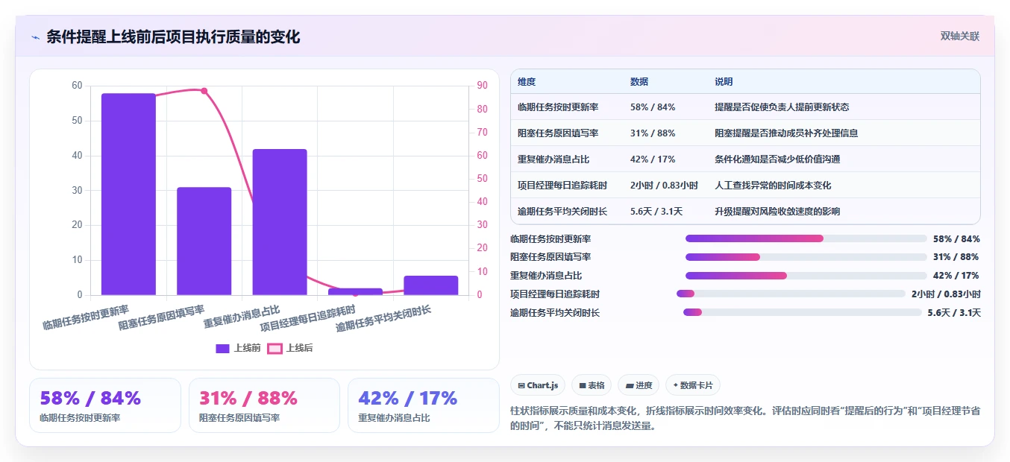Viewport: 1010px width, 462px height.
Task: Click the 进度 tag chip
Action: click(638, 385)
